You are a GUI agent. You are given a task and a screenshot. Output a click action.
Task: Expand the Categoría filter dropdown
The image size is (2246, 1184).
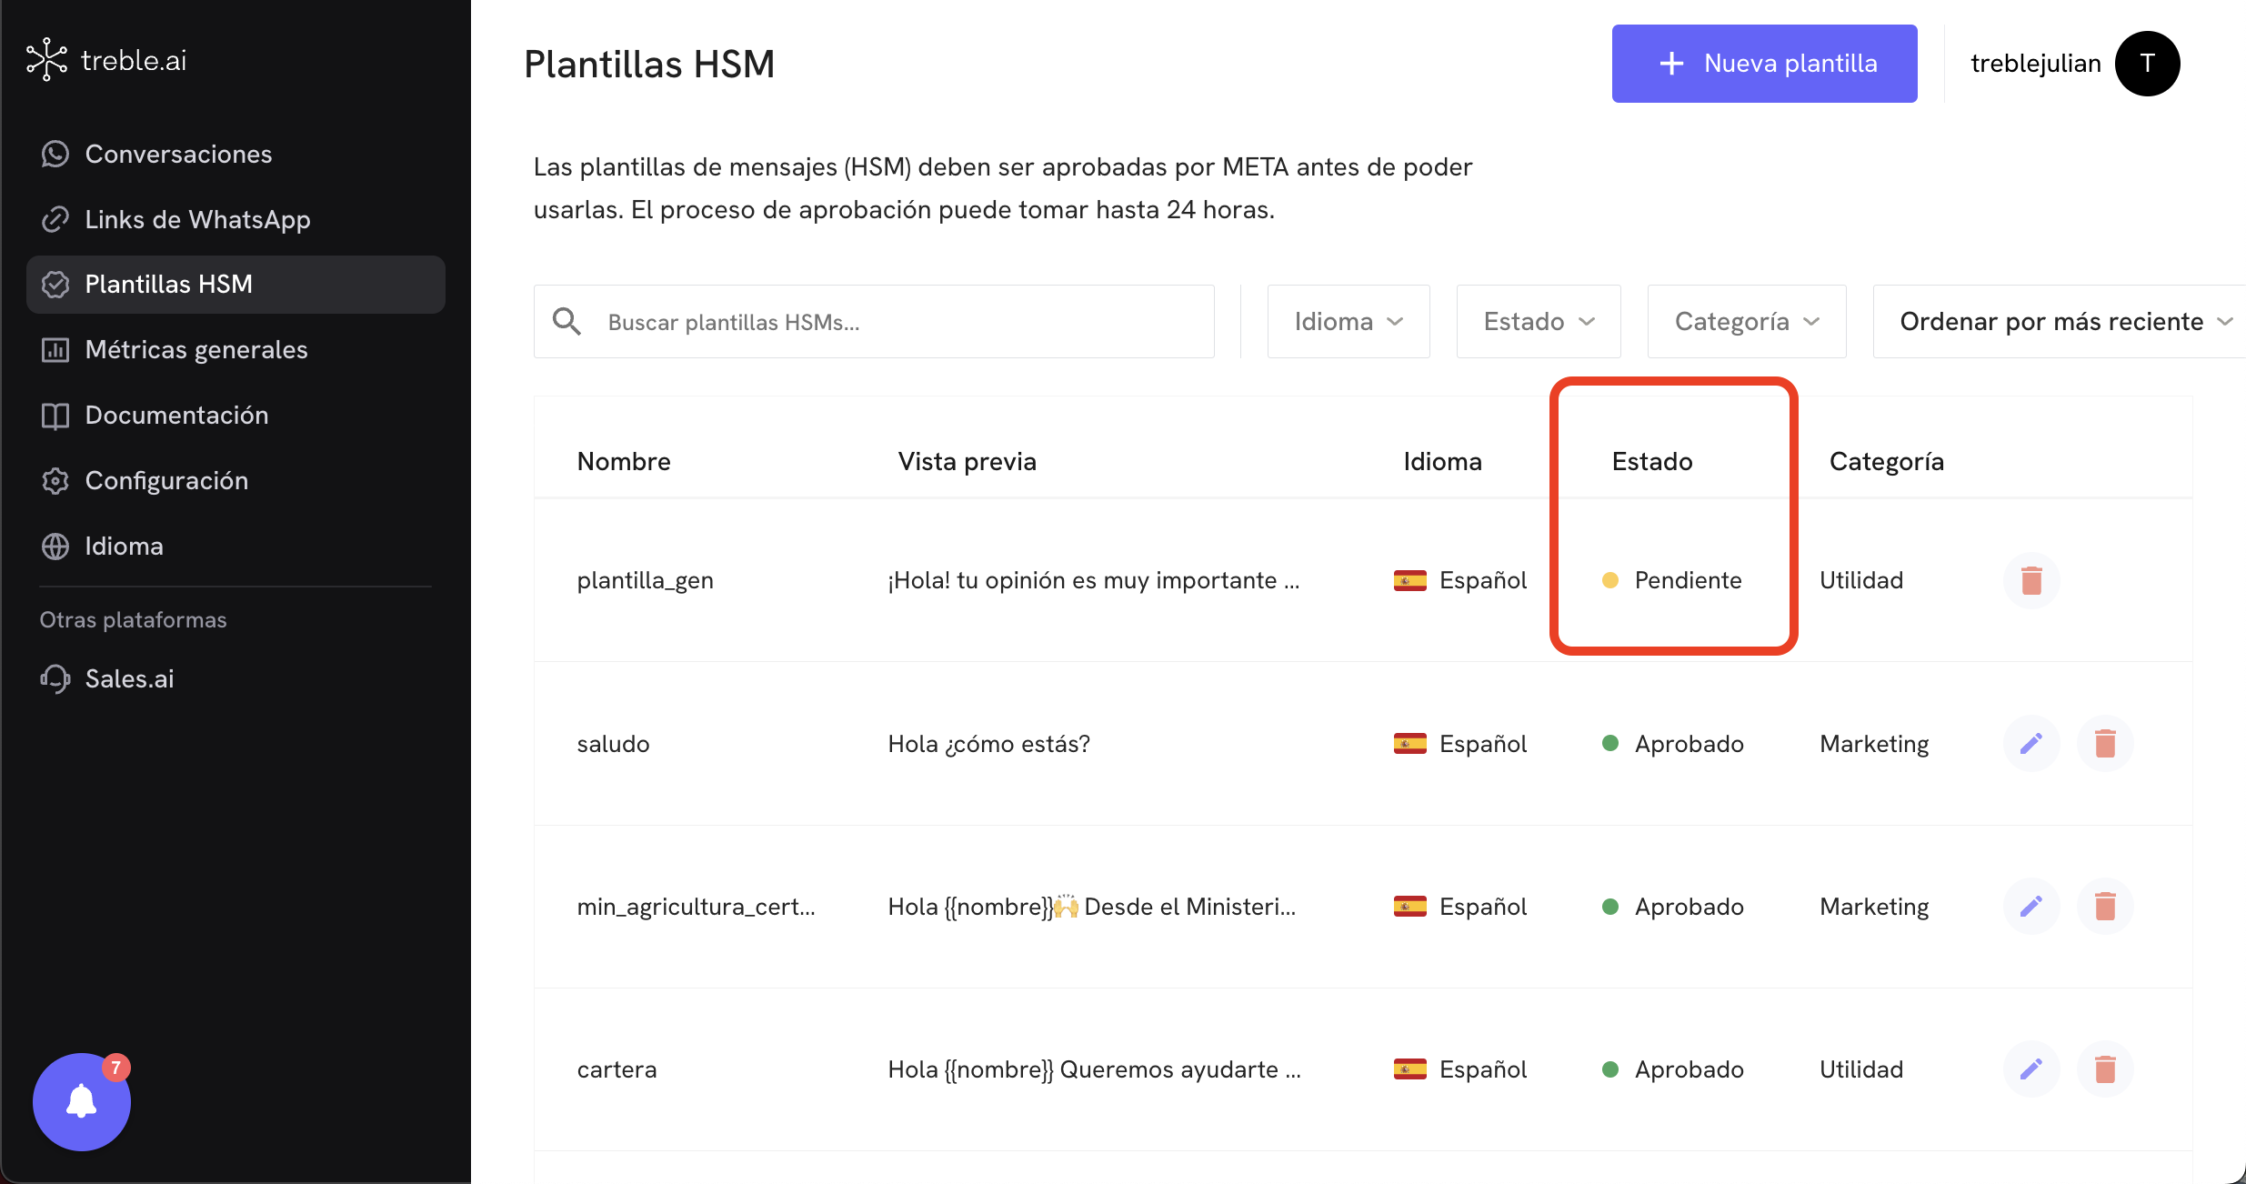click(1747, 321)
